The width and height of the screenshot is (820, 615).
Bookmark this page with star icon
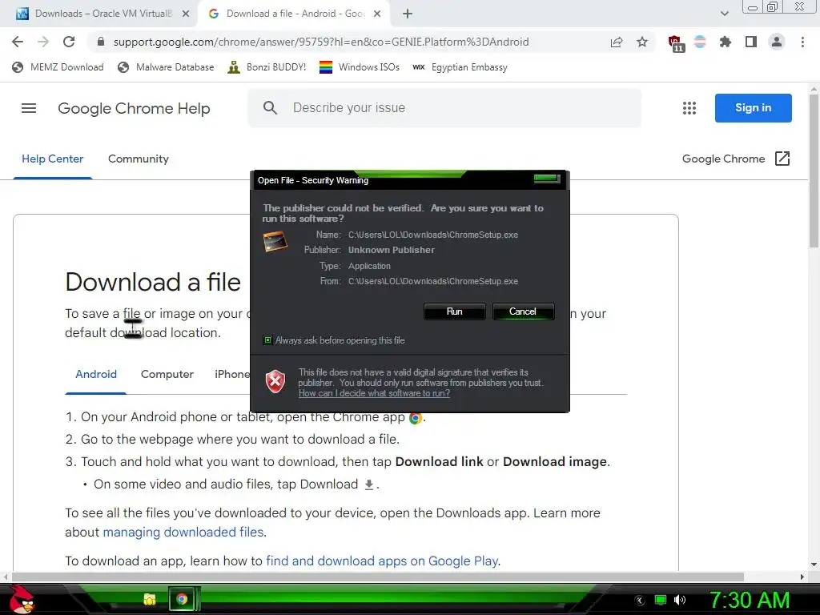pyautogui.click(x=642, y=42)
